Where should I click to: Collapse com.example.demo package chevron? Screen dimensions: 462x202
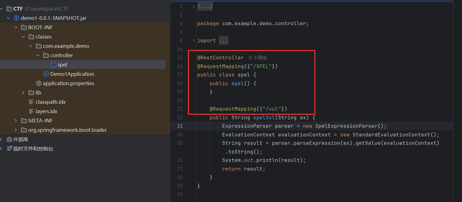point(30,46)
